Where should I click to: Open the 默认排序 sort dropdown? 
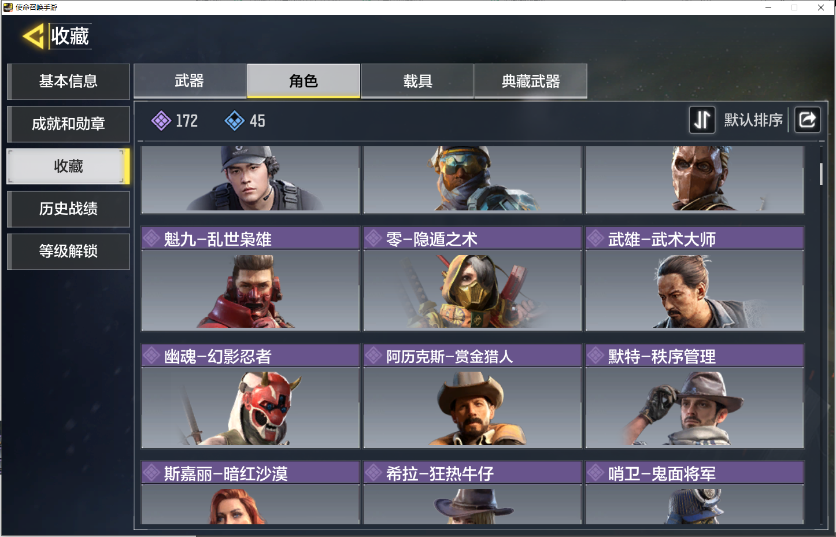coord(753,120)
